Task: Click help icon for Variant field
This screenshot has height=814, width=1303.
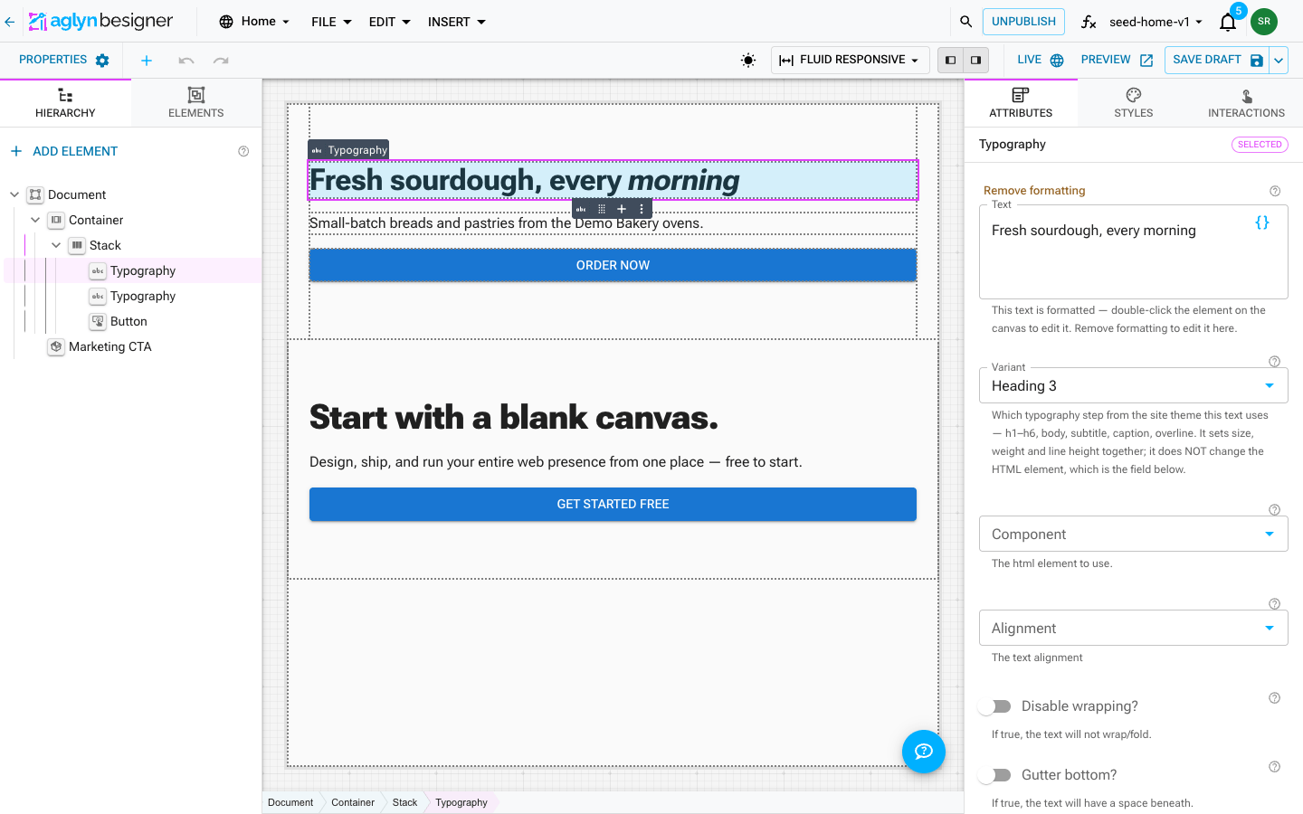Action: point(1274,362)
